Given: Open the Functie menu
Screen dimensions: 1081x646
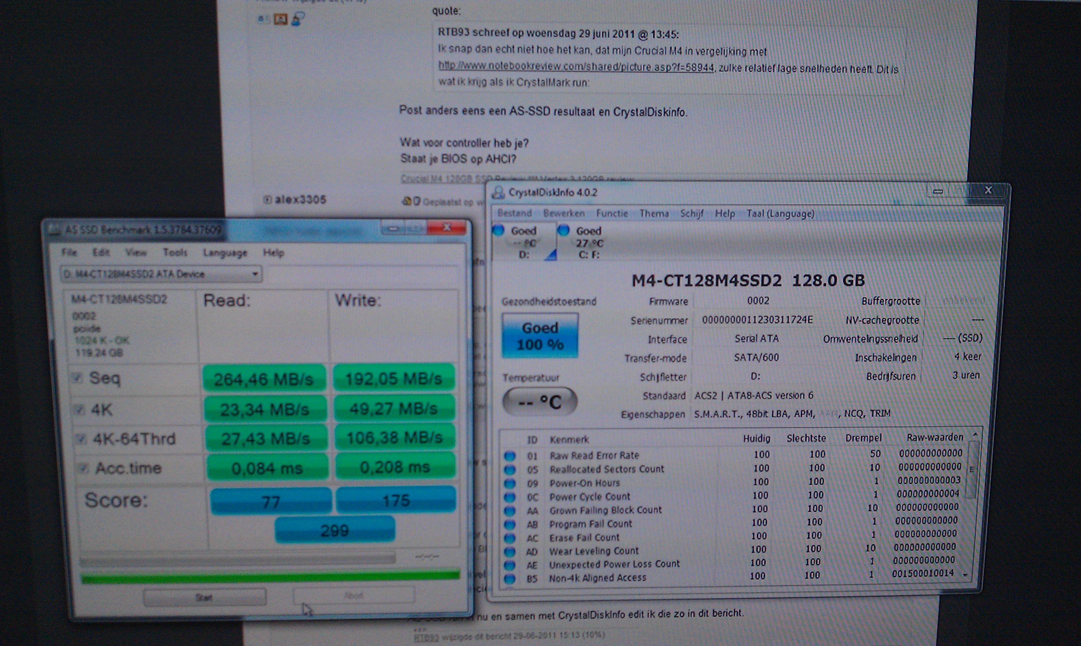Looking at the screenshot, I should pyautogui.click(x=612, y=213).
